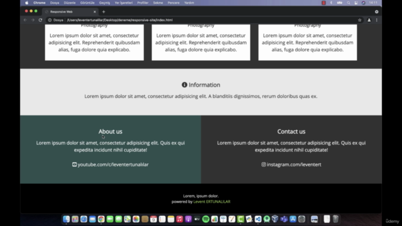
Task: Open Numbers from the dock
Action: [x=214, y=219]
